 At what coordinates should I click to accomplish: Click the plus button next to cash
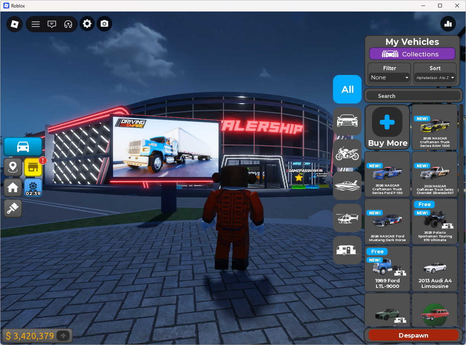pos(63,336)
